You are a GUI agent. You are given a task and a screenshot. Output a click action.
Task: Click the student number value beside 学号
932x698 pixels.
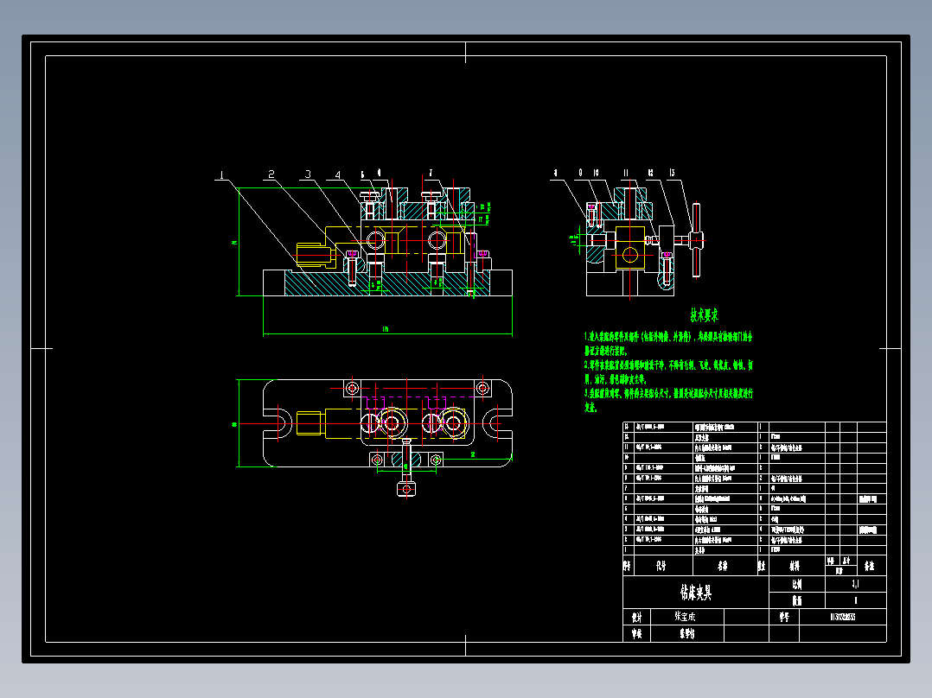[x=843, y=617]
